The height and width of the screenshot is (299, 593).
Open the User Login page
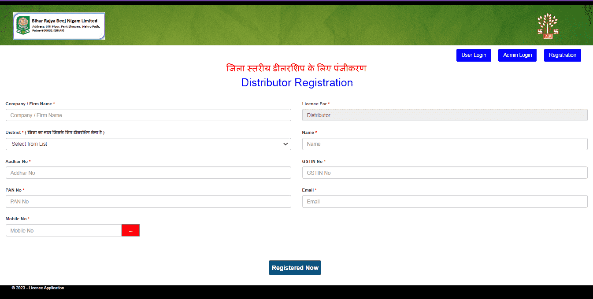pos(474,55)
